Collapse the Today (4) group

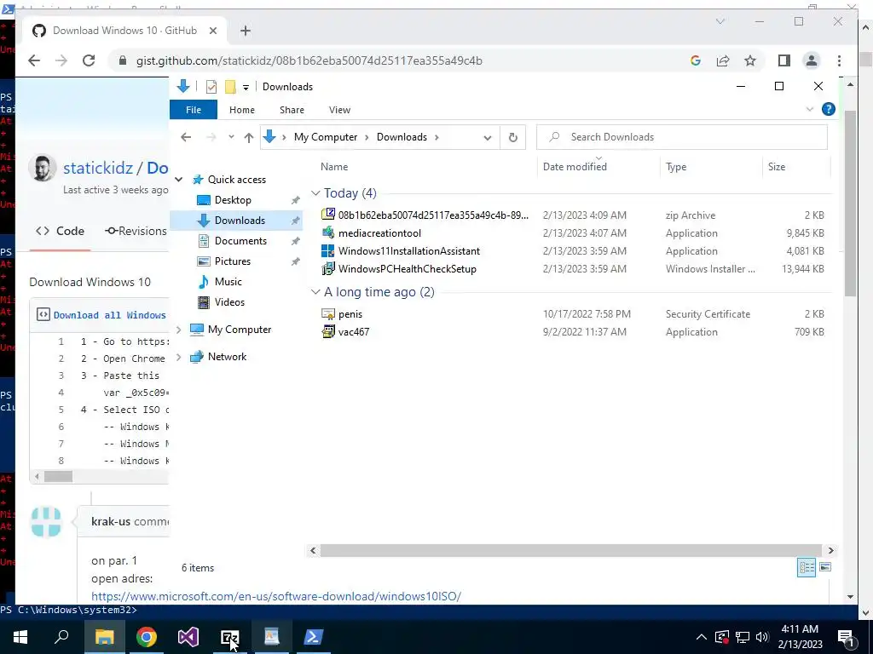click(x=315, y=193)
